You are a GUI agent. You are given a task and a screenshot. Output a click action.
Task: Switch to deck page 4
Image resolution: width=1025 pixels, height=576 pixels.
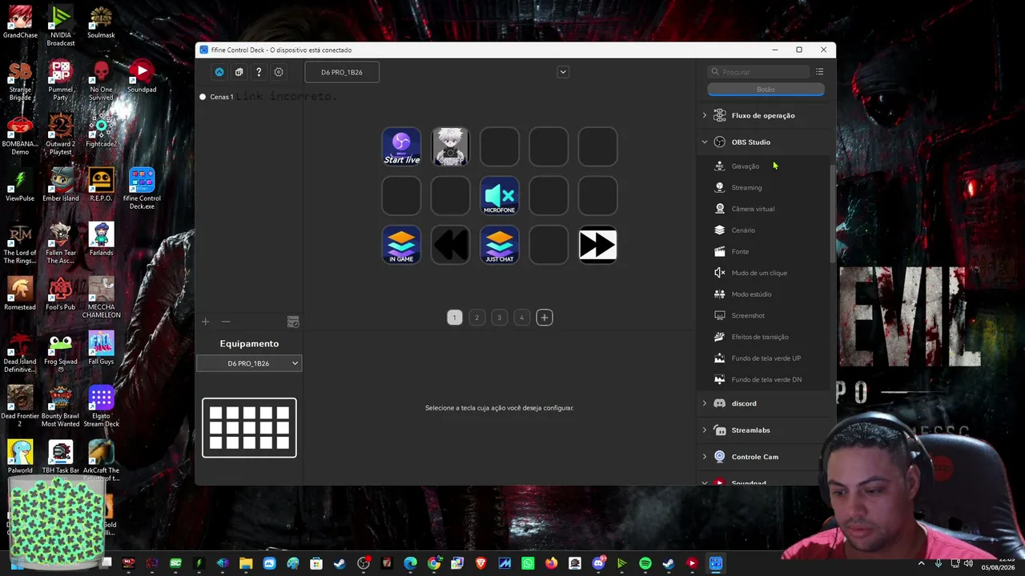pyautogui.click(x=521, y=318)
